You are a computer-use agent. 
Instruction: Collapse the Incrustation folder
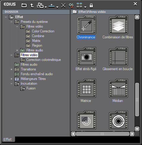pyautogui.click(x=12, y=83)
